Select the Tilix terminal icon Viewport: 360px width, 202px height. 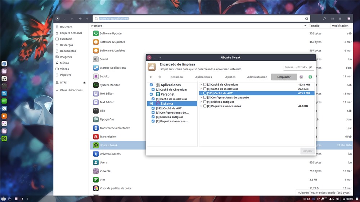[x=96, y=111]
